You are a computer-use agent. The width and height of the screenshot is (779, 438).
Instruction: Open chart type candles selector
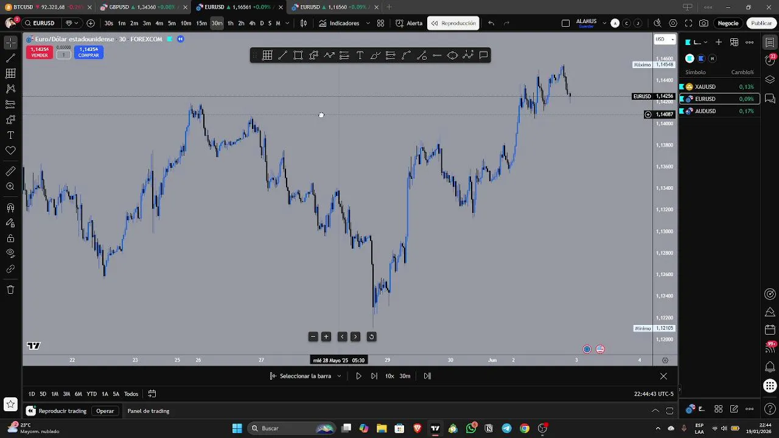304,23
